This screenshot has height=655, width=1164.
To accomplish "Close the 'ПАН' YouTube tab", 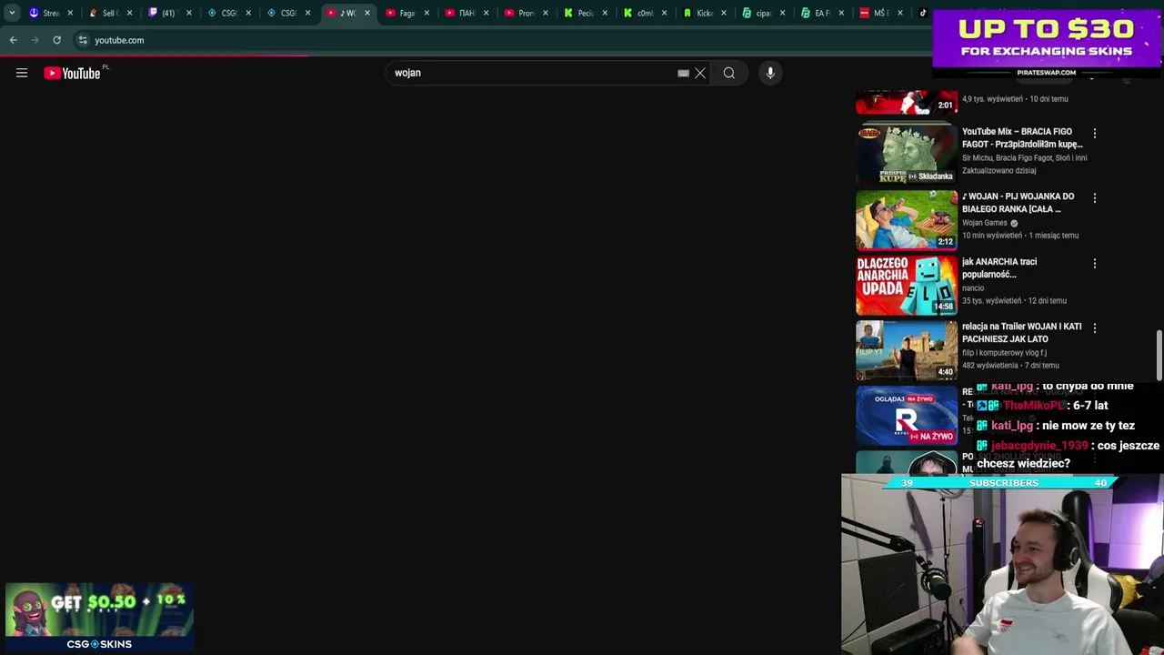I will [x=487, y=13].
